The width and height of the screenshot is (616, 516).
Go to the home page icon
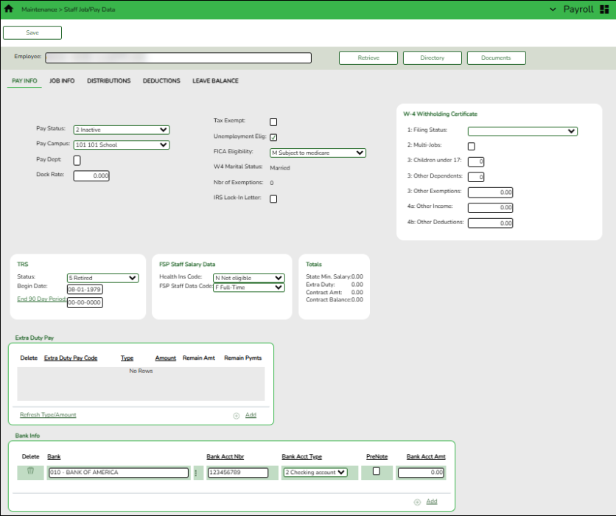(8, 9)
